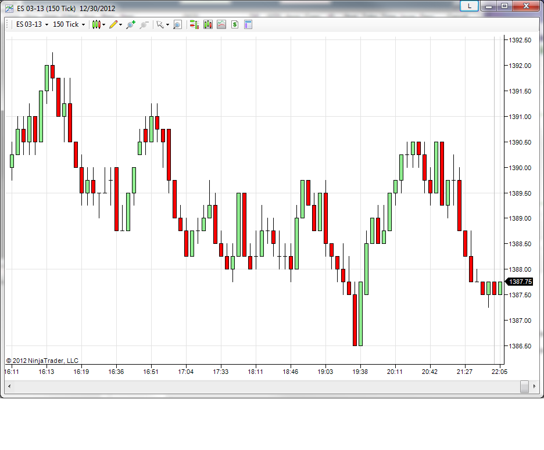Click the horizontal scrollbar left arrow
Viewport: 544px width, 450px height.
(9, 386)
